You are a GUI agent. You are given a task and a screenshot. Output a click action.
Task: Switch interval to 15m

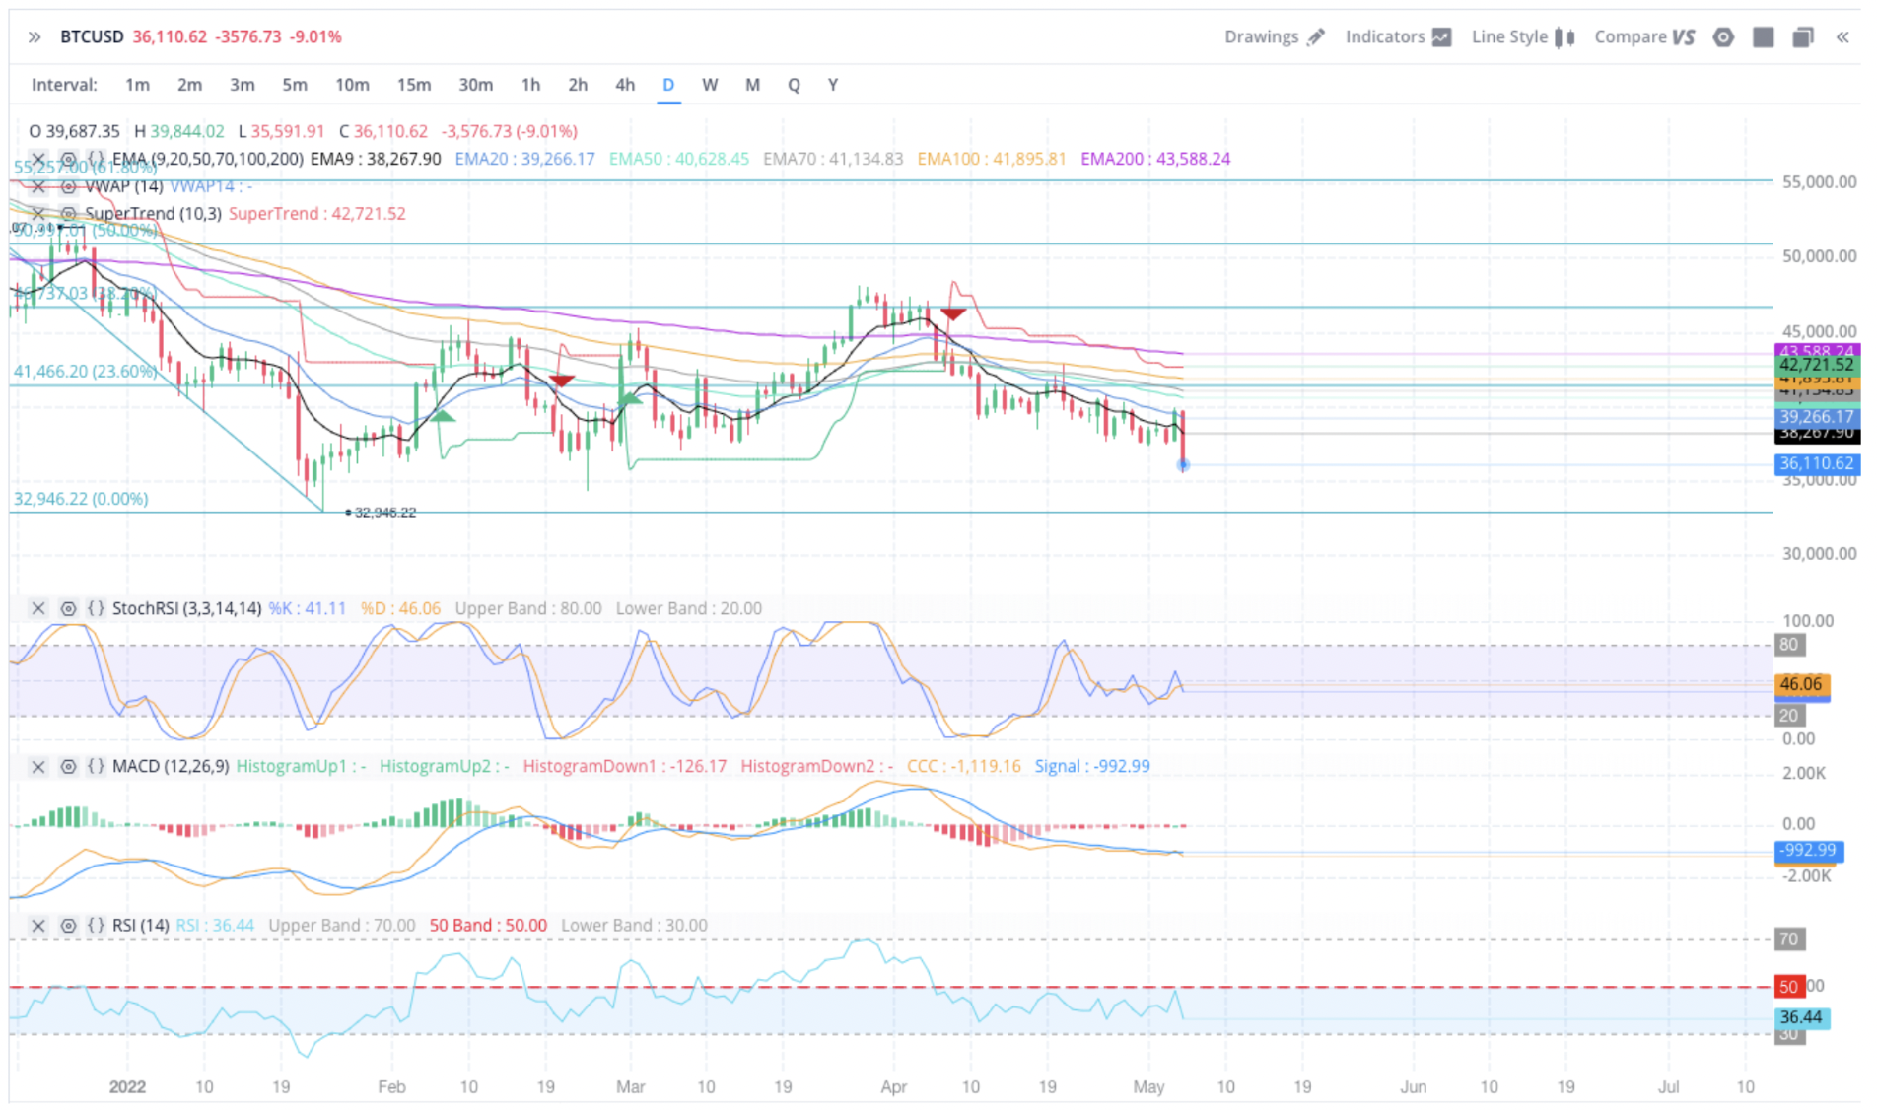coord(414,85)
